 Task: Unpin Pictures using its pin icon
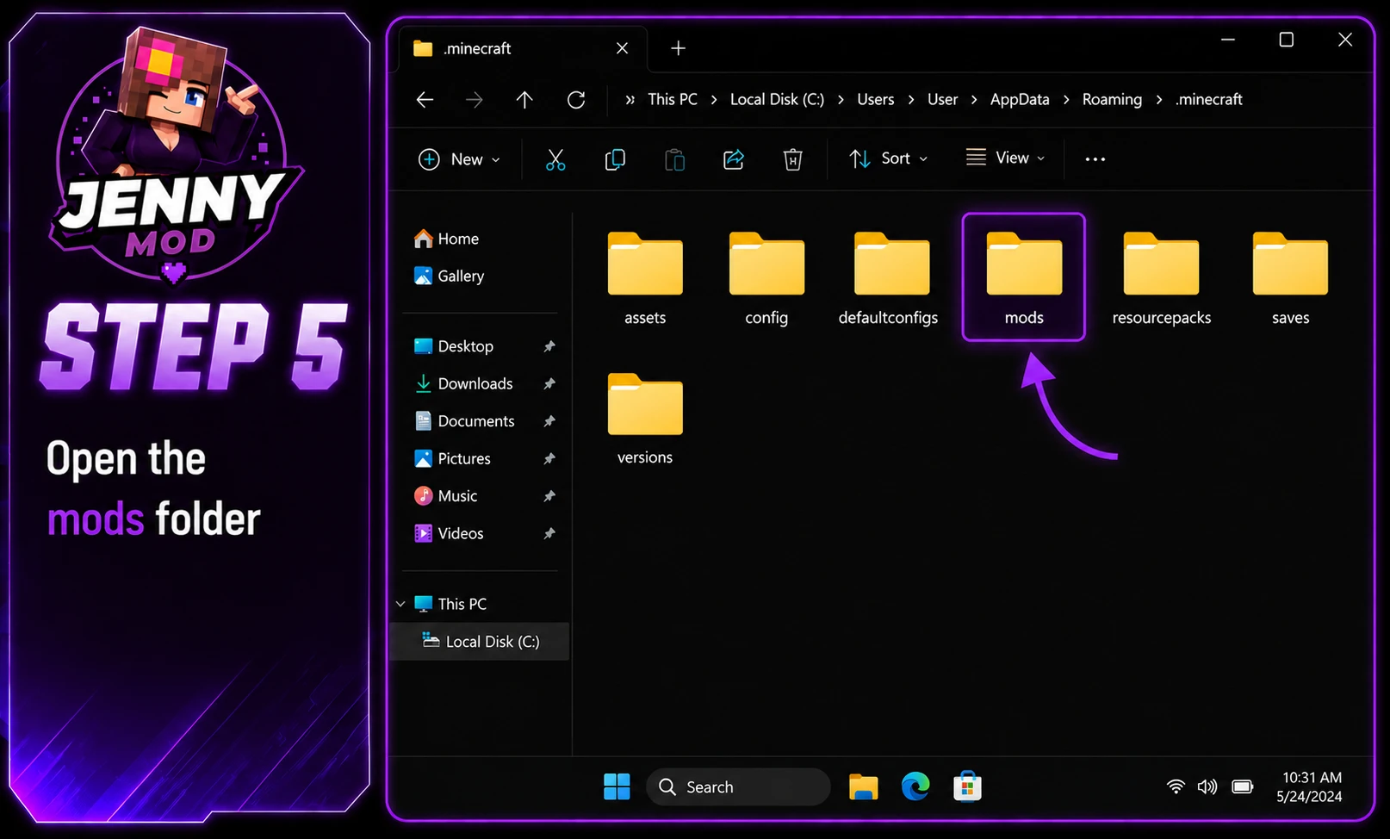549,458
